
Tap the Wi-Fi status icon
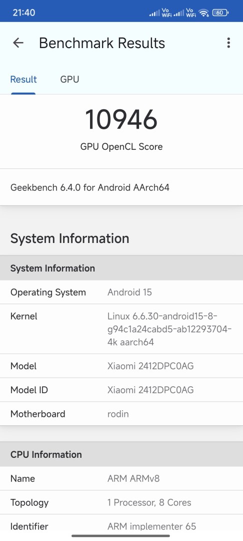click(x=204, y=13)
